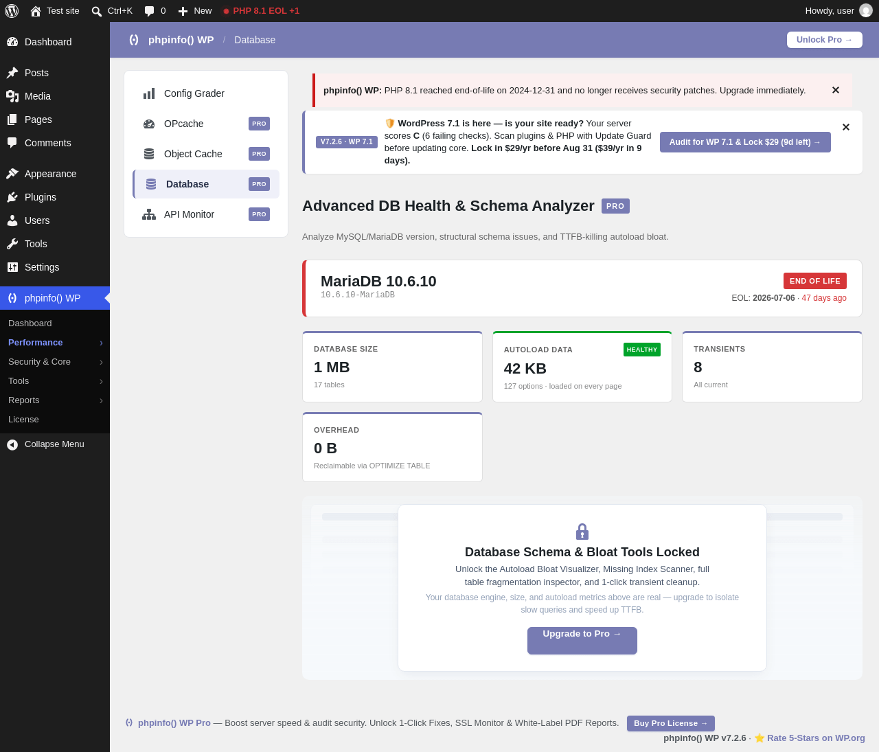The width and height of the screenshot is (879, 752).
Task: Click the Object Cache stack icon
Action: (x=149, y=154)
